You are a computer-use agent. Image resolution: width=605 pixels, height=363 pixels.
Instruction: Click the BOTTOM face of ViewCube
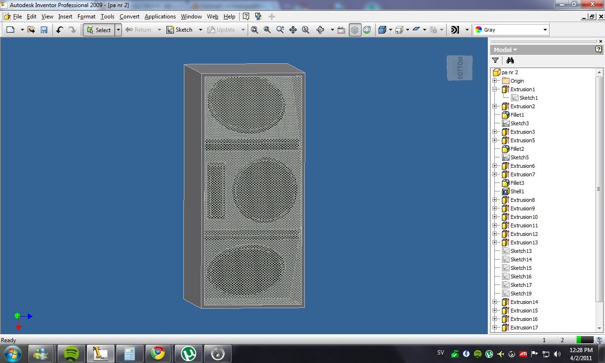460,68
